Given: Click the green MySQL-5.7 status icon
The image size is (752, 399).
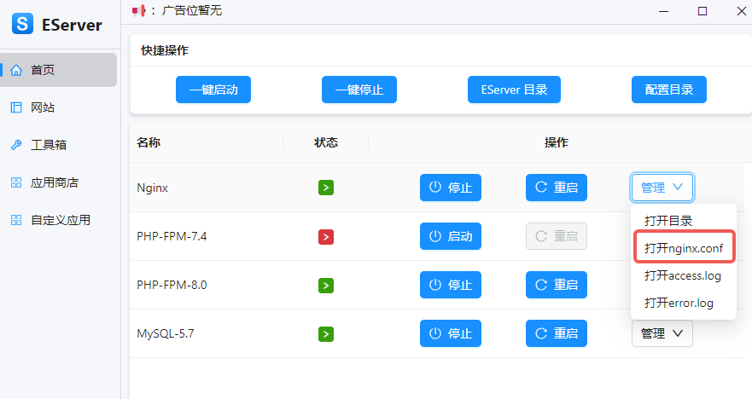Looking at the screenshot, I should point(325,333).
